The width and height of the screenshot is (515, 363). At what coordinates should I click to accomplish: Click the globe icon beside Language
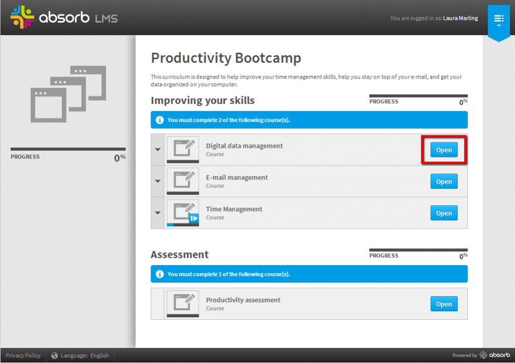(54, 355)
